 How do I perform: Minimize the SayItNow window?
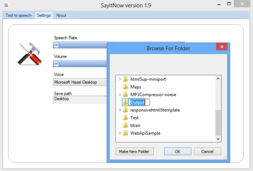click(219, 4)
